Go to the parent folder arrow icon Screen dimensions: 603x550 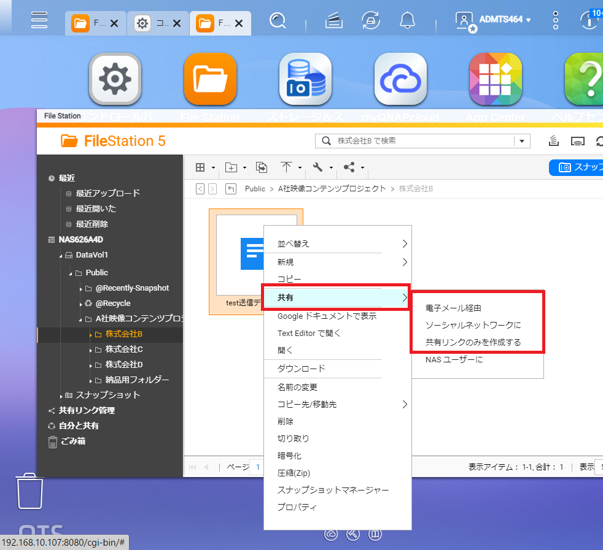point(231,189)
